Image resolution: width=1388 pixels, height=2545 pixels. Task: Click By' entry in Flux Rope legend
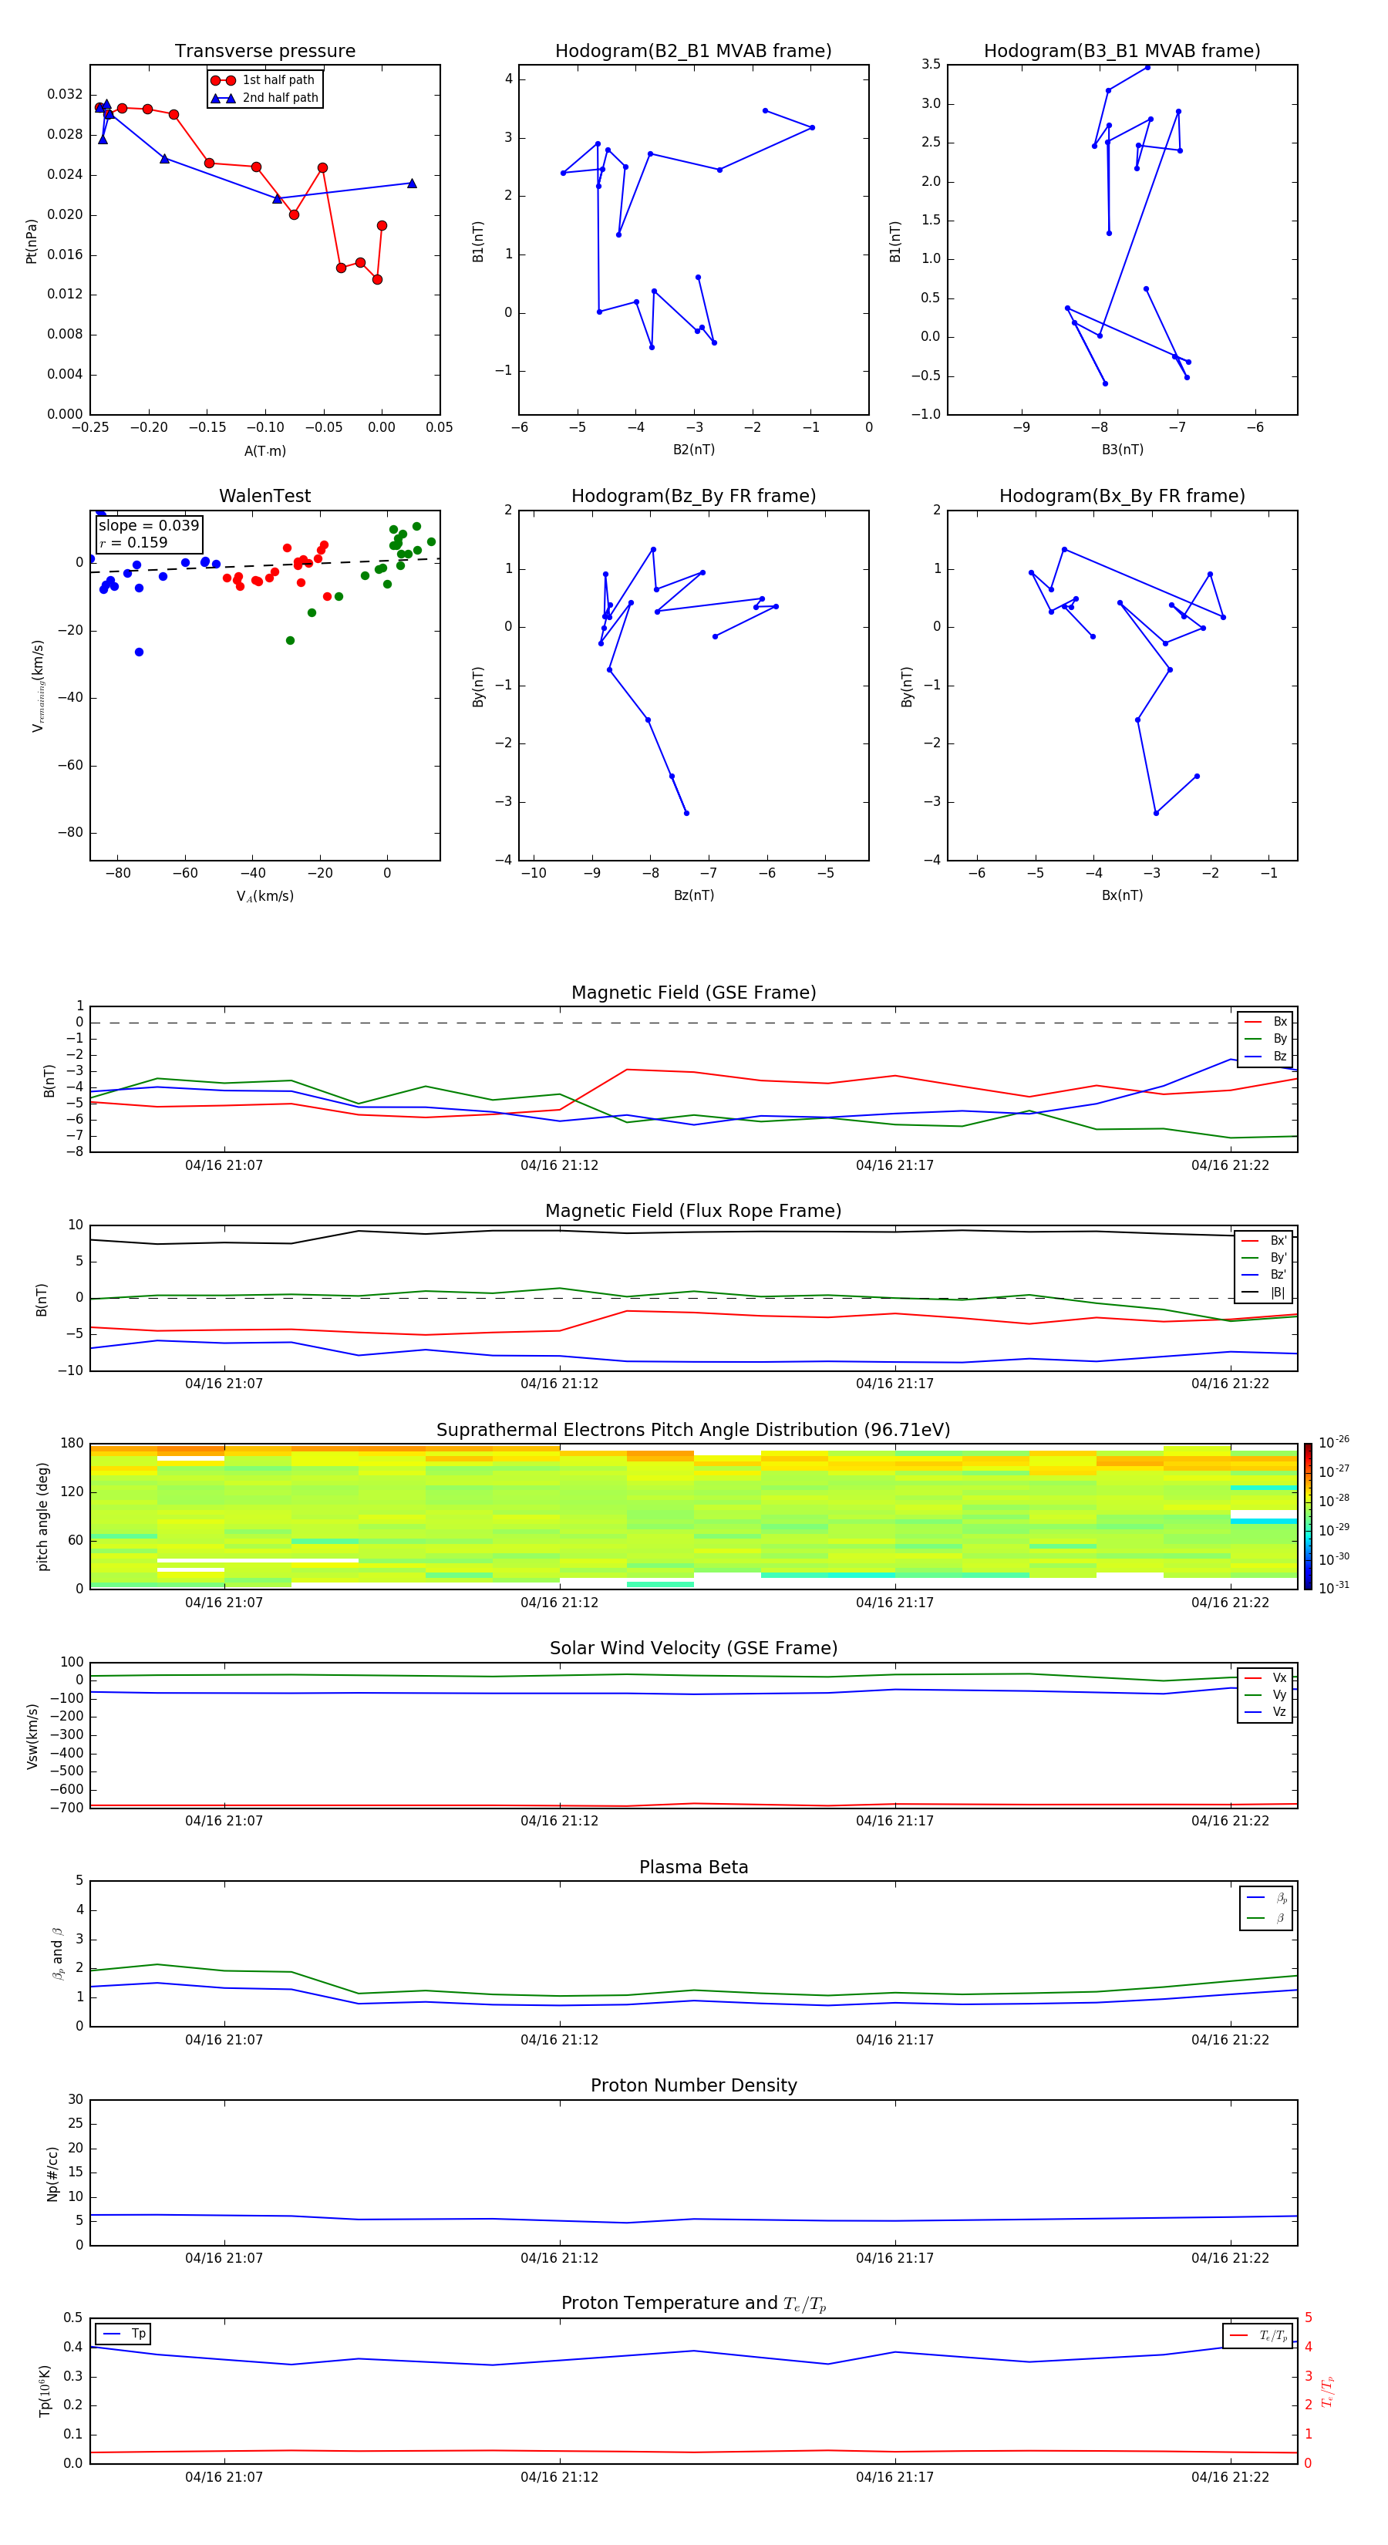pos(1265,1258)
